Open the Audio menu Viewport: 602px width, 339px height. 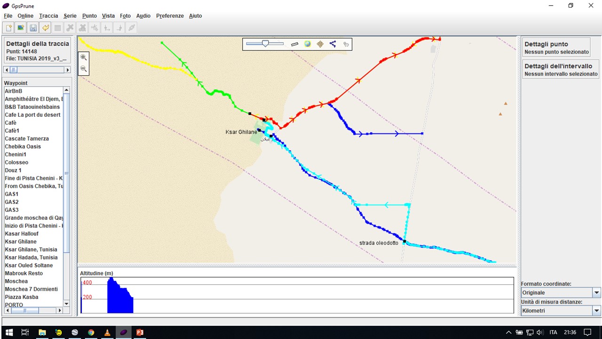pyautogui.click(x=143, y=16)
